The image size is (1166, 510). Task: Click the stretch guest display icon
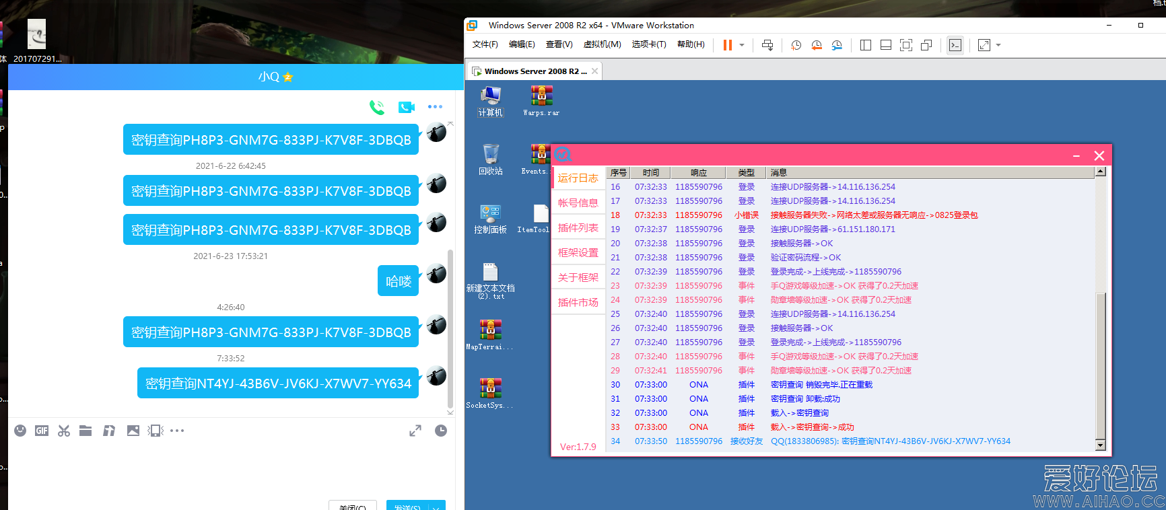[x=984, y=45]
